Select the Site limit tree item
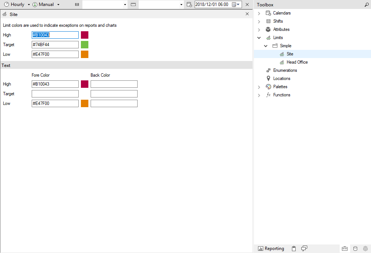This screenshot has width=371, height=253. [290, 54]
